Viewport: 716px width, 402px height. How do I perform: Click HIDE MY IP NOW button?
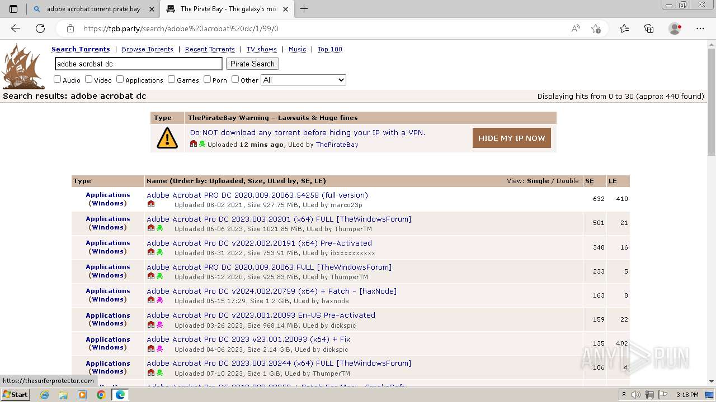512,138
